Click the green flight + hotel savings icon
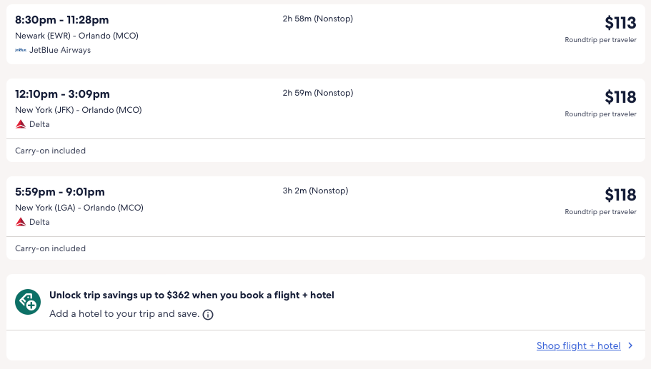The height and width of the screenshot is (369, 651). pyautogui.click(x=28, y=303)
